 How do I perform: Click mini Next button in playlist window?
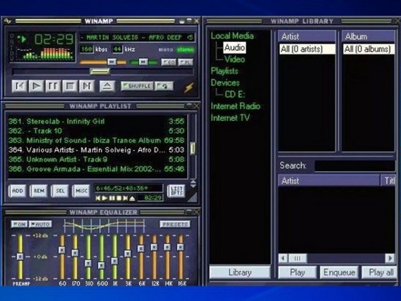pos(126,198)
